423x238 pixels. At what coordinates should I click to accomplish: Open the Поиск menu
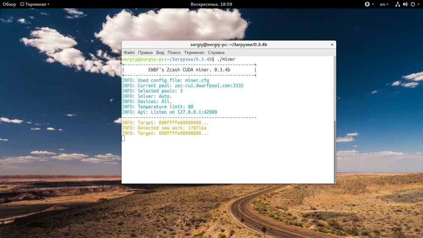click(x=174, y=52)
